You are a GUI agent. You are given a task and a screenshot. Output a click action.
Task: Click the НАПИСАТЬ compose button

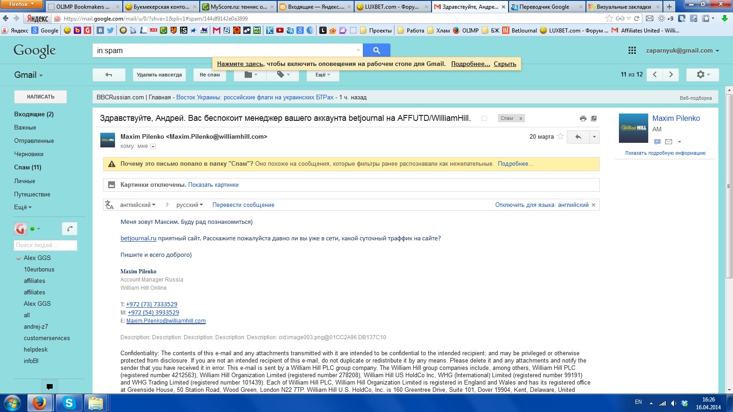tap(40, 97)
